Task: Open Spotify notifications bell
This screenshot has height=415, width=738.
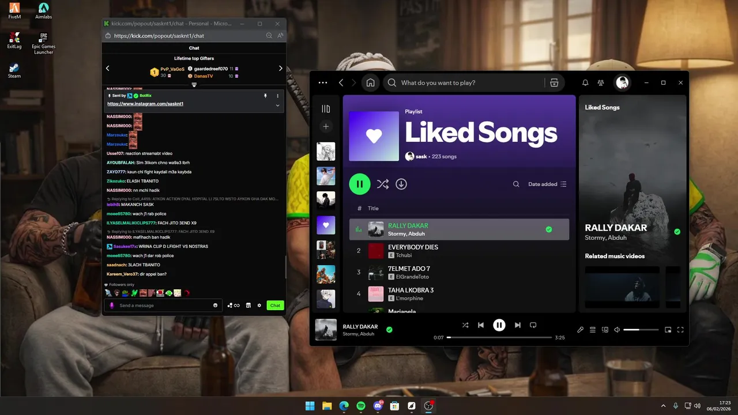Action: 585,82
